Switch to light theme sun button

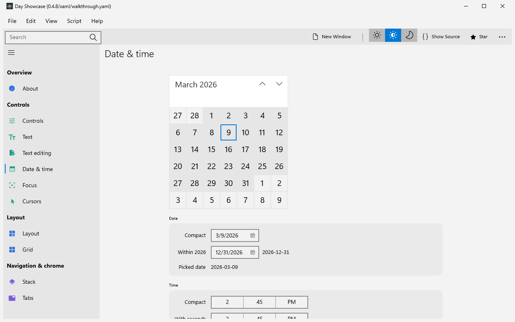(377, 35)
